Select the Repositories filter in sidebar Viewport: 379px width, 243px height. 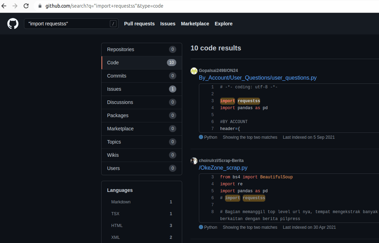coord(121,49)
